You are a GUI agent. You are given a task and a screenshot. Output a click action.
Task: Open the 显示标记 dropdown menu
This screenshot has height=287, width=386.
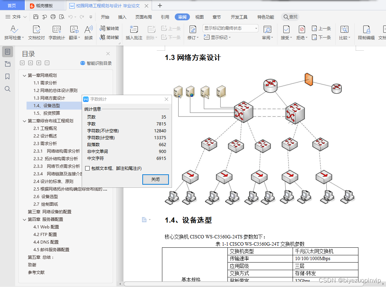click(x=217, y=38)
